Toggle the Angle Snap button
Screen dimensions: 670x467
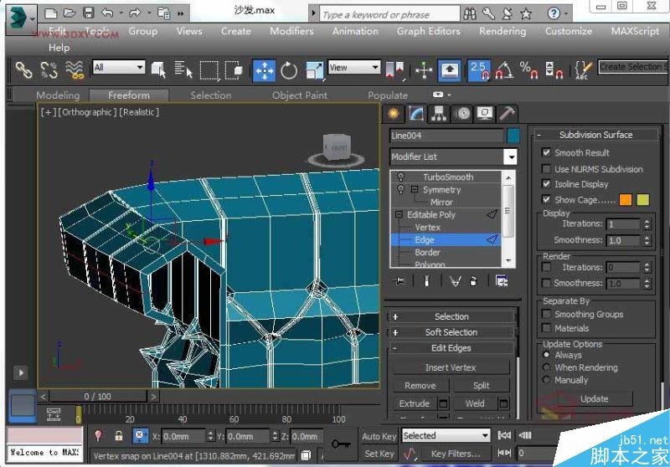click(504, 70)
